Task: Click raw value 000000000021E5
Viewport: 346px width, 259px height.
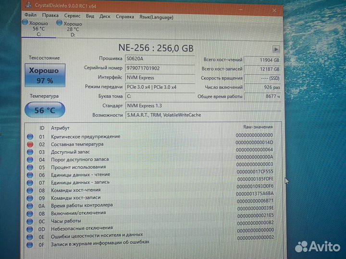Action: tap(256, 215)
